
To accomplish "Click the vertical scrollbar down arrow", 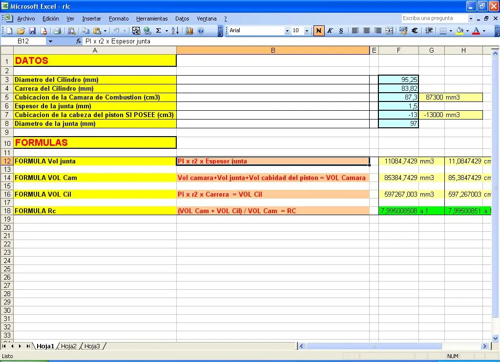I will coord(495,339).
